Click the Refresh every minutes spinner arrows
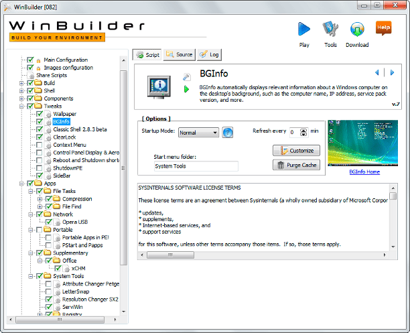410x333 pixels. coord(303,133)
